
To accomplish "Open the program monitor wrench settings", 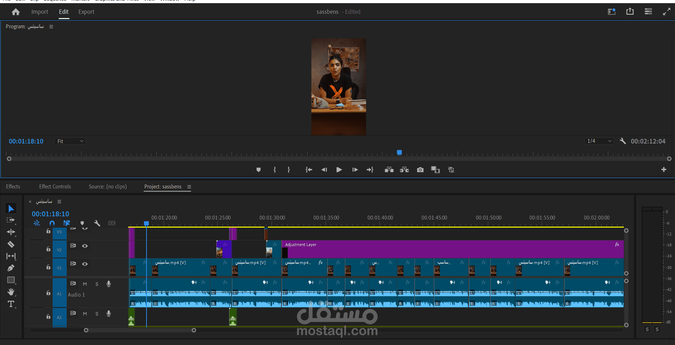I will tap(623, 141).
